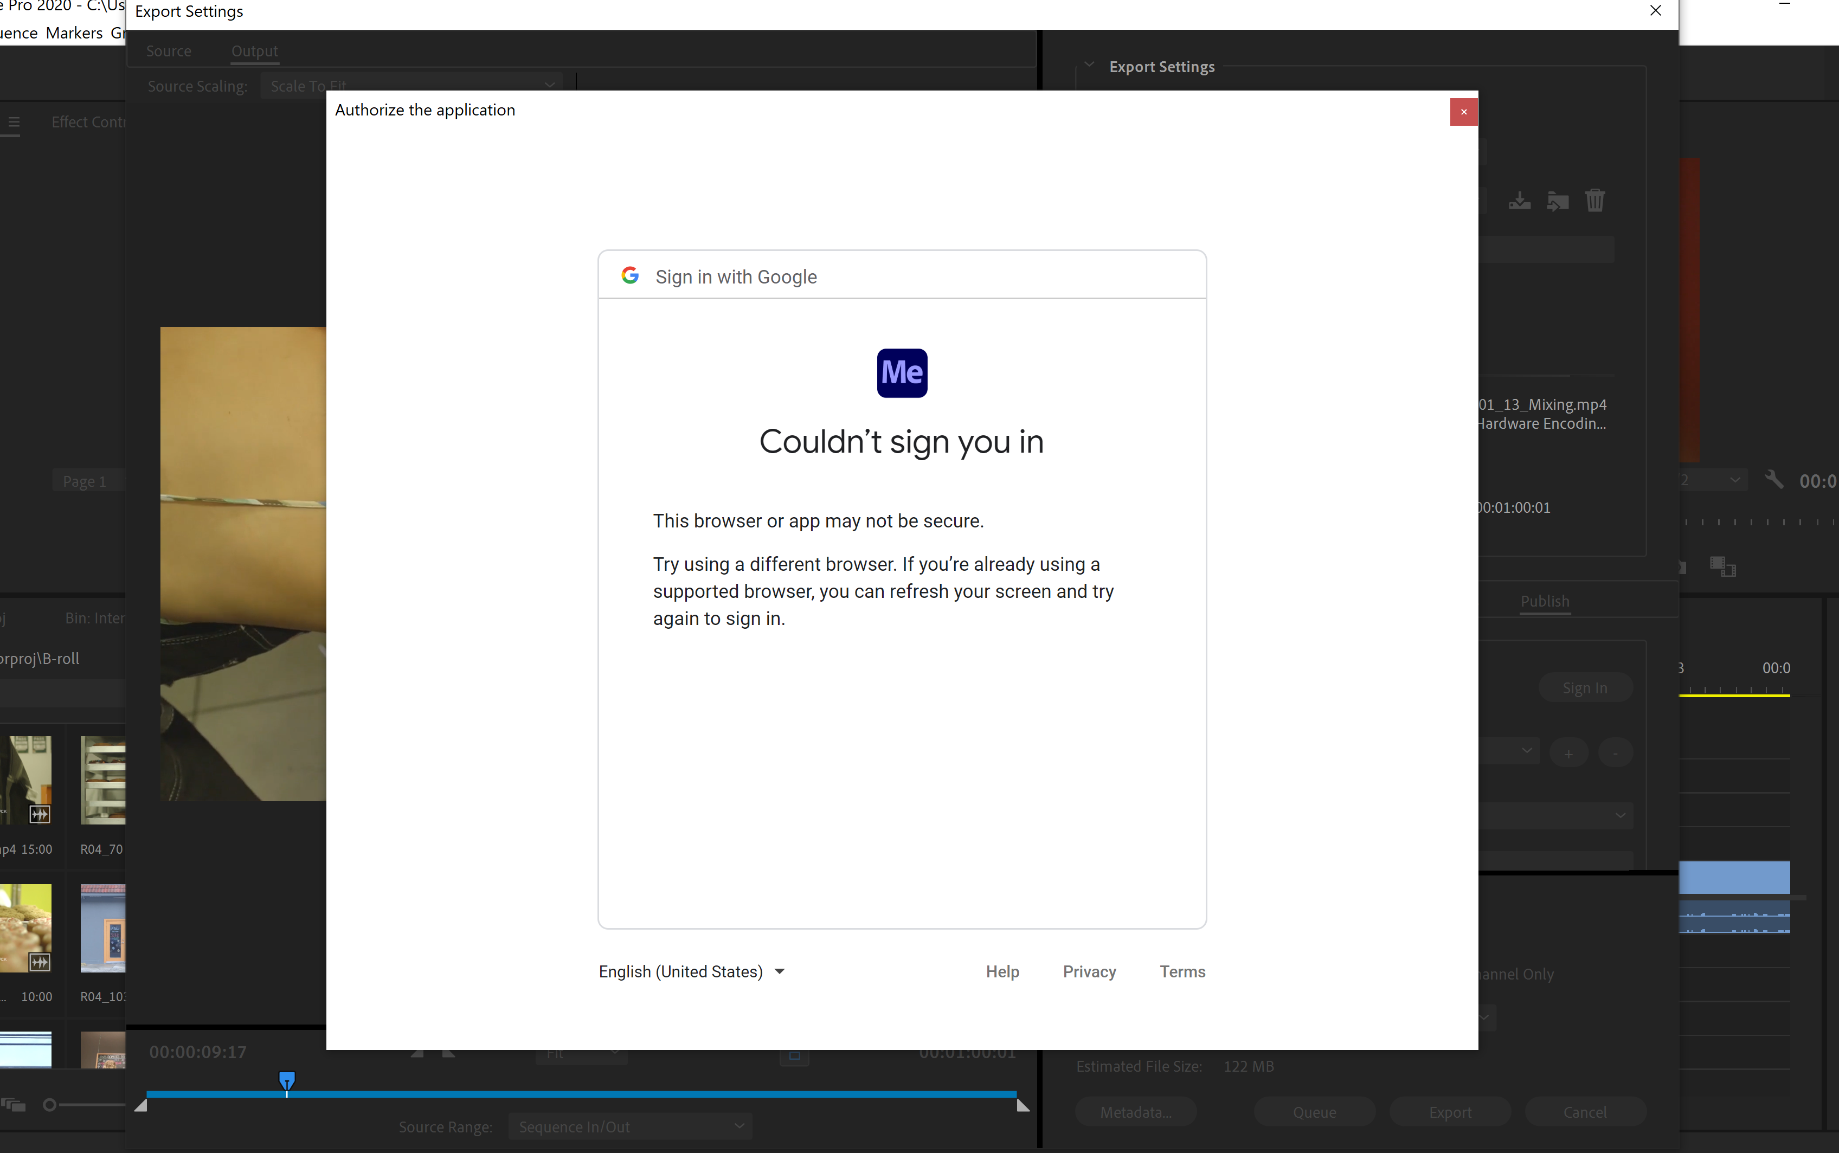Change language via the English (United States) dropdown
Viewport: 1839px width, 1153px height.
(x=690, y=971)
